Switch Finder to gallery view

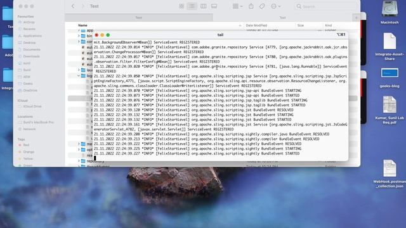[214, 6]
